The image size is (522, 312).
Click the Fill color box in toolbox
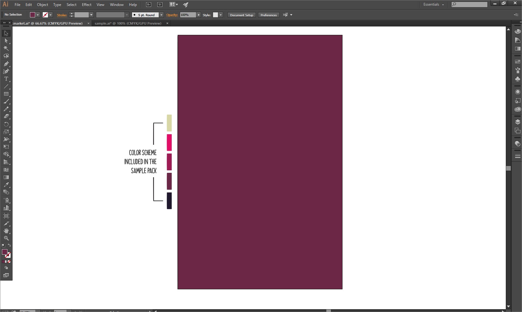(x=5, y=252)
